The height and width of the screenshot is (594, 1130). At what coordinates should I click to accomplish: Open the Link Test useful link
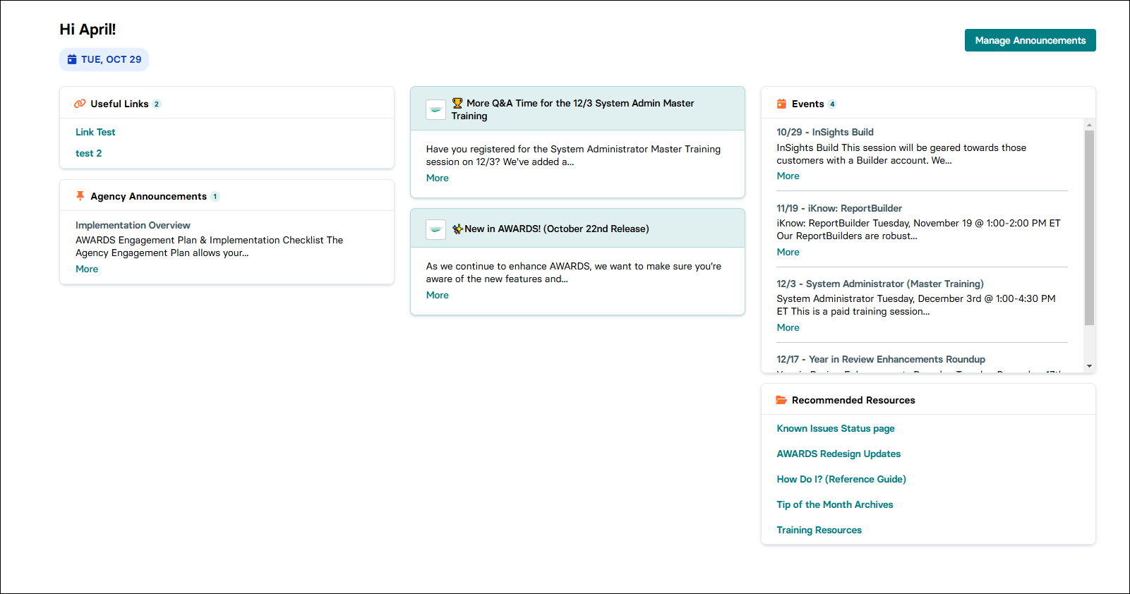coord(95,132)
